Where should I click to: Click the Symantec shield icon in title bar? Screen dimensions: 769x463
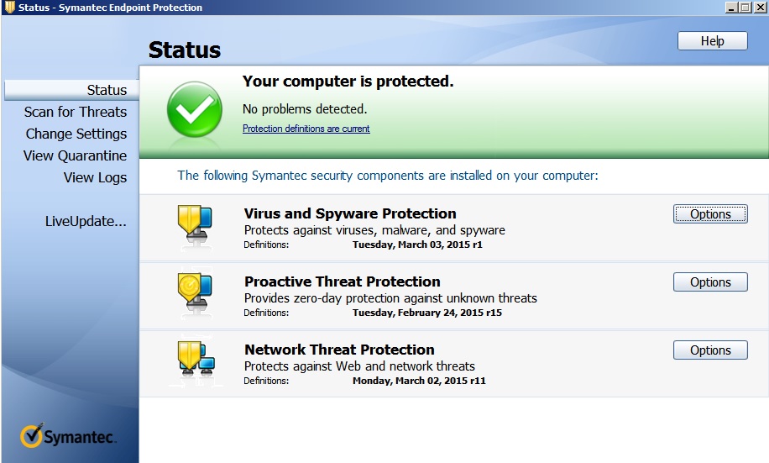(9, 7)
